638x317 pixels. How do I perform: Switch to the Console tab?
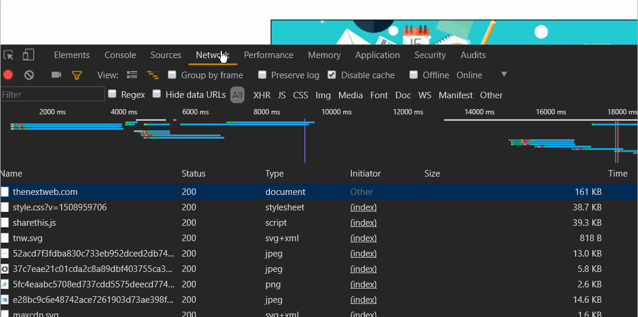tap(120, 55)
